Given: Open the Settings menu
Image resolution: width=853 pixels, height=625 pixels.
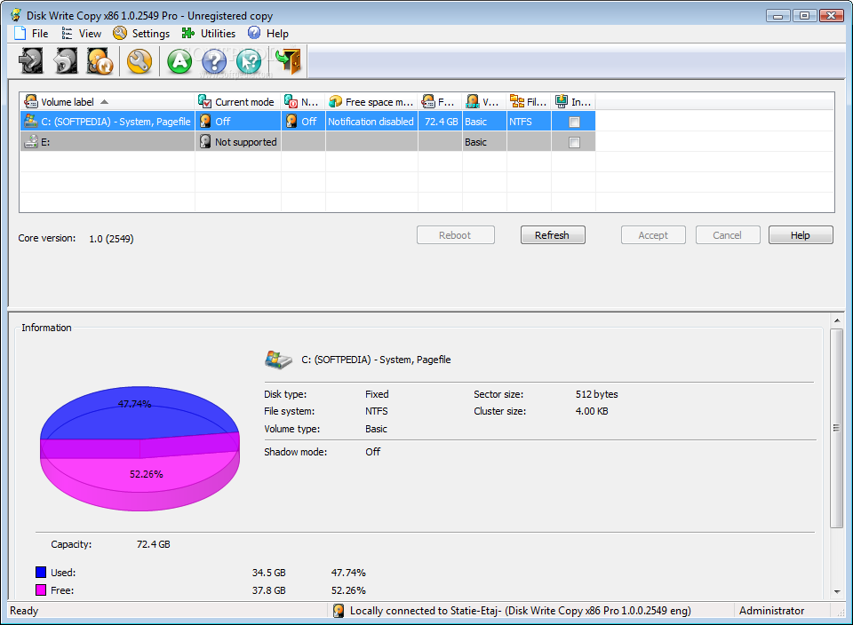Looking at the screenshot, I should [141, 34].
